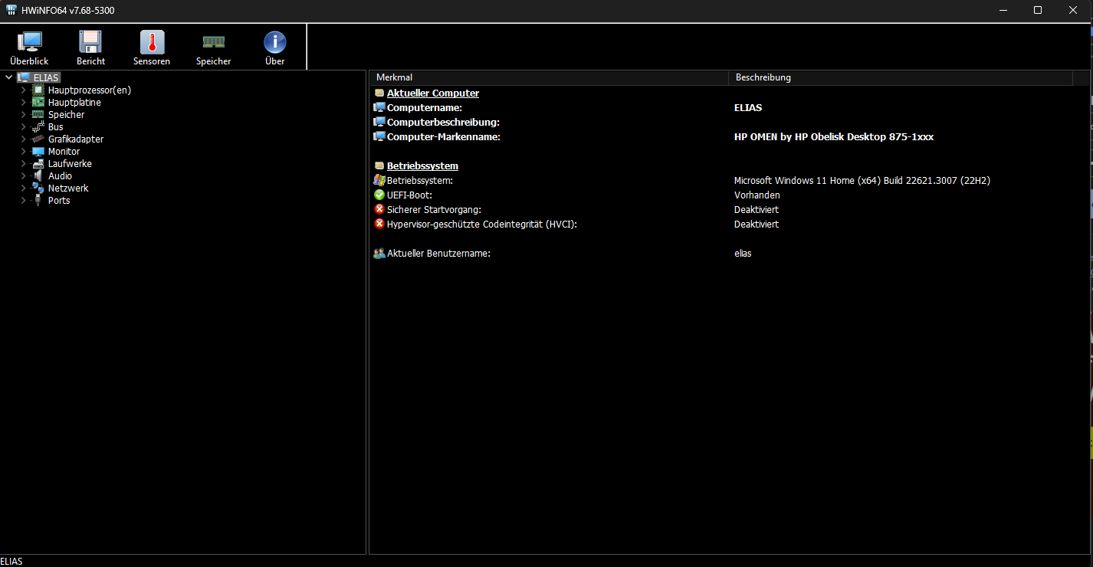
Task: Open the Speicher memory module icon
Action: pos(213,42)
